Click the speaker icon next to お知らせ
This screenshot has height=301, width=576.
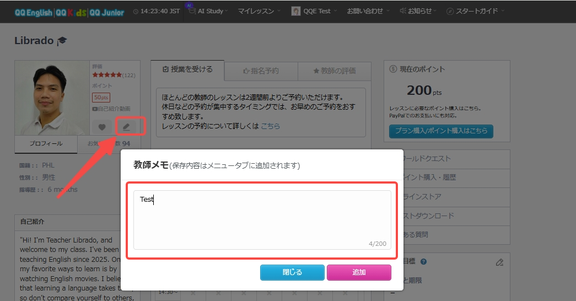coord(403,11)
